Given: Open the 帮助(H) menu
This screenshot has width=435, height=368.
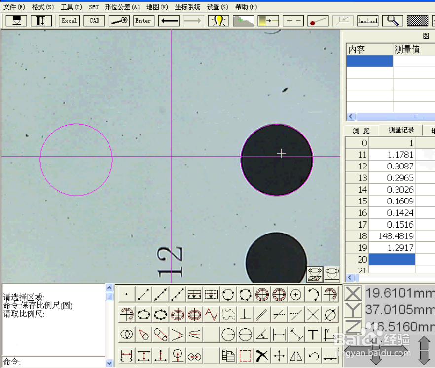Looking at the screenshot, I should (246, 7).
